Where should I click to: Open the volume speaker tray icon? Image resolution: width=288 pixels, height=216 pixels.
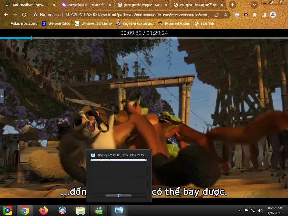coord(260,210)
